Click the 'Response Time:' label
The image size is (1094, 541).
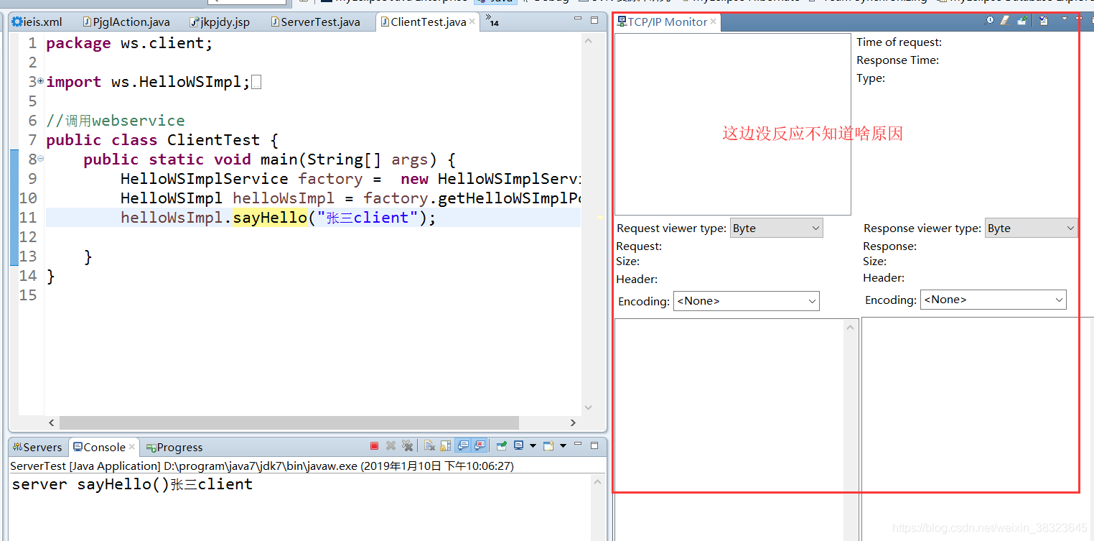(897, 60)
